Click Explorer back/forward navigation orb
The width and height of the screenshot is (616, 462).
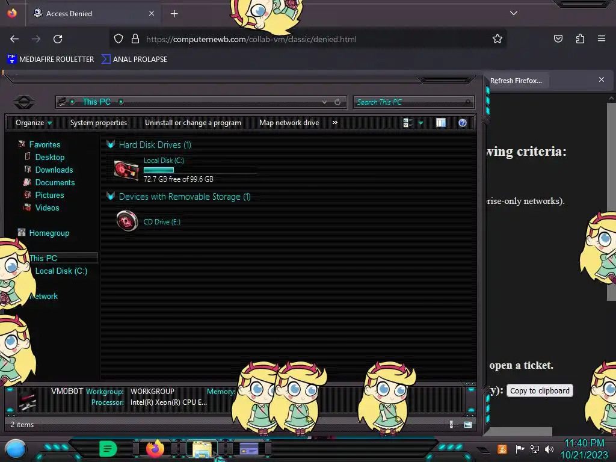coord(24,102)
